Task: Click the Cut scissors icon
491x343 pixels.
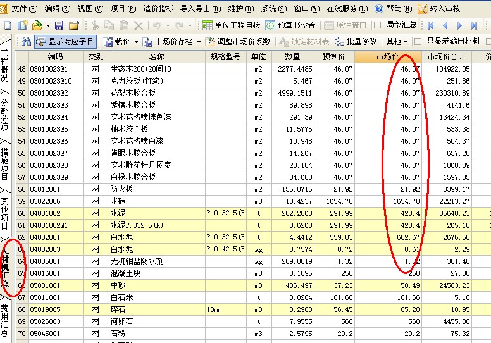Action: (95, 25)
